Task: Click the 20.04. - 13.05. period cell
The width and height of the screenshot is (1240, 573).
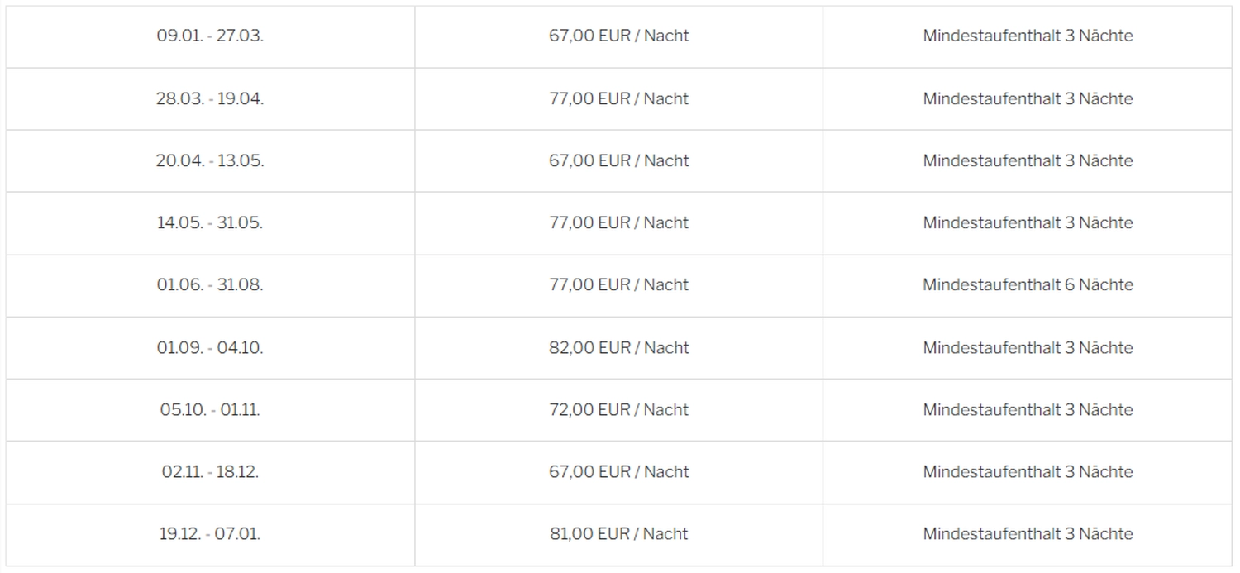Action: [x=210, y=160]
